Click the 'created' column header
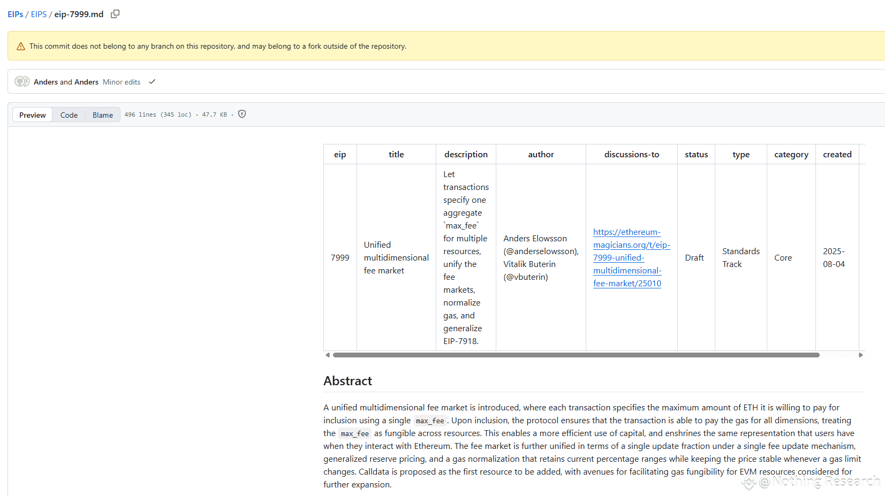Viewport: 885px width, 496px height. 837,154
